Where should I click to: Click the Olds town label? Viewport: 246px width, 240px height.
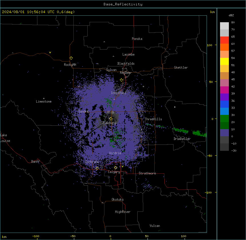click(x=111, y=112)
